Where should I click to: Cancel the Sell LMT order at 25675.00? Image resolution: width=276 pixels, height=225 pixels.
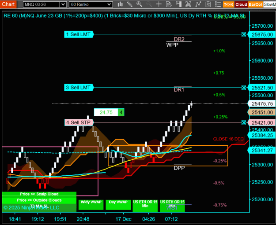[x=244, y=34]
